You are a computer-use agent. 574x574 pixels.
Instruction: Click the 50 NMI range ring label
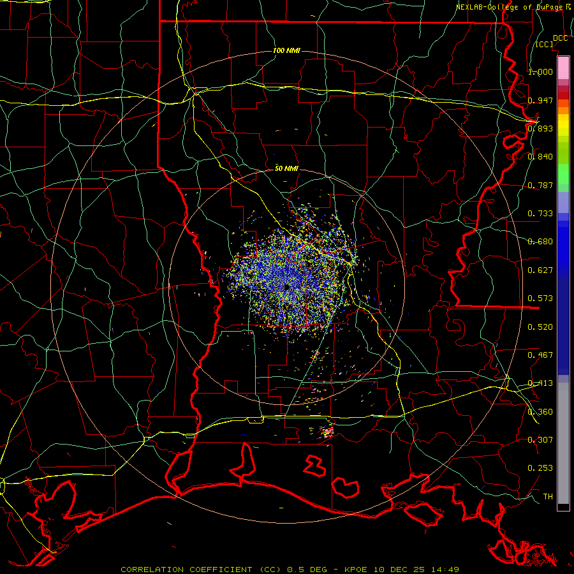pos(286,168)
